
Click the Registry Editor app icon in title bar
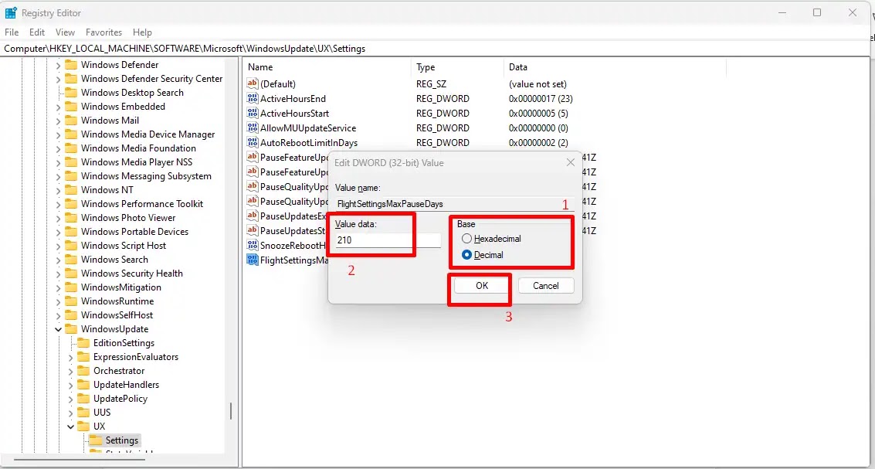[11, 12]
